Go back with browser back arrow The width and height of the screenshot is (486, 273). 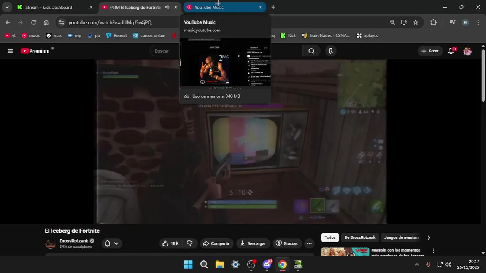[8, 22]
